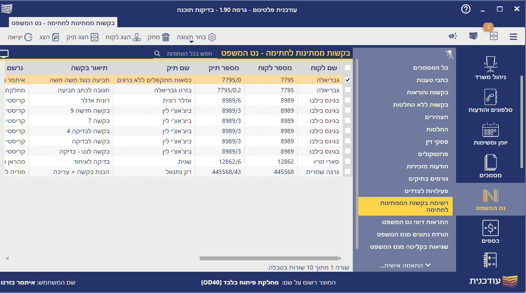Click יציאה exit button
Image resolution: width=526 pixels, height=293 pixels.
coord(20,37)
